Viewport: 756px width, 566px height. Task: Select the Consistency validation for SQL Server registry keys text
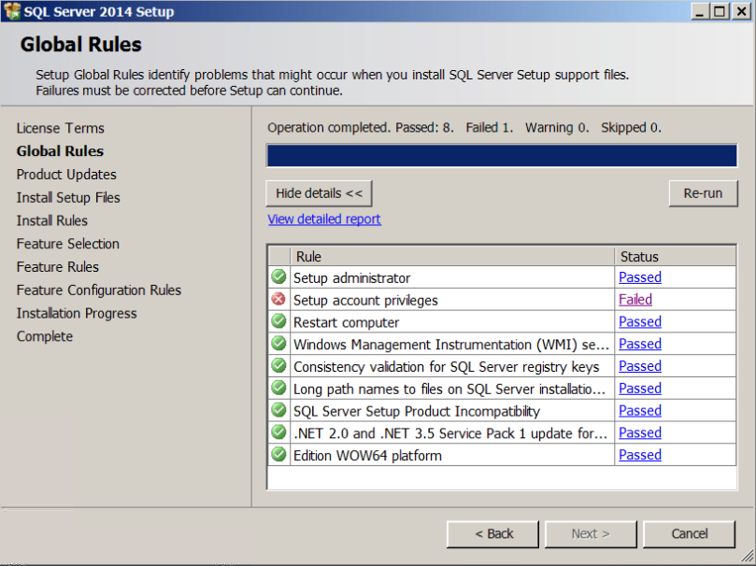pos(446,366)
